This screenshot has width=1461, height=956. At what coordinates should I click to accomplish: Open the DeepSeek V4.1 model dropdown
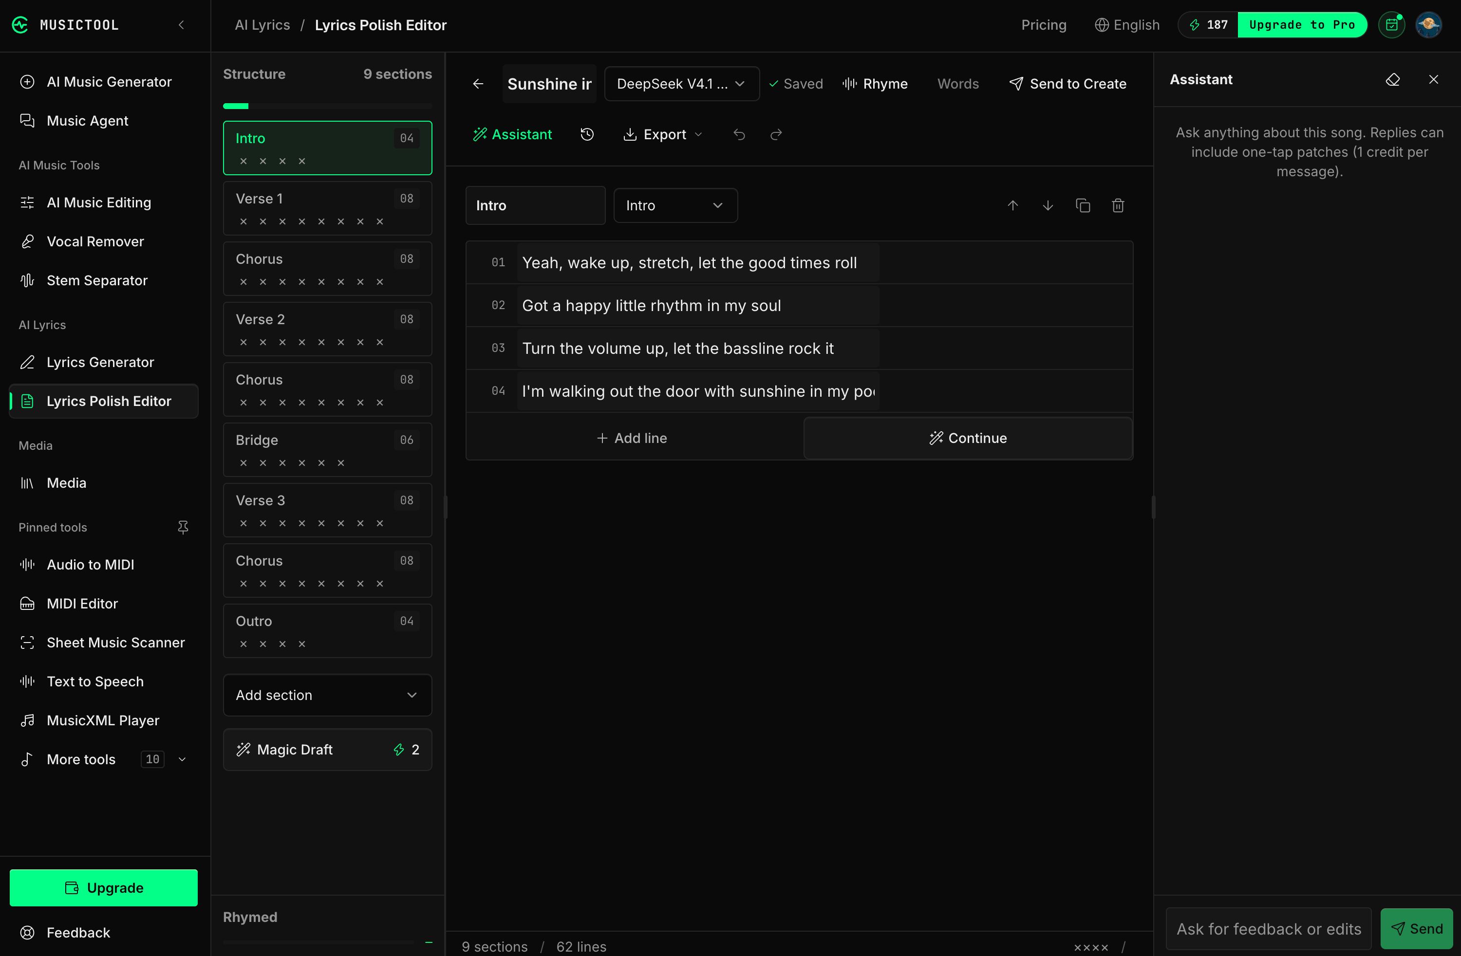(681, 83)
